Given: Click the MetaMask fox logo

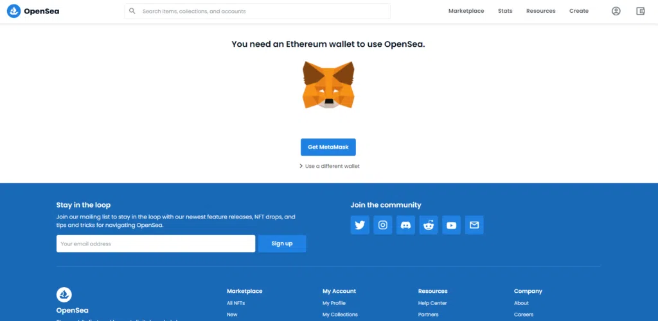Looking at the screenshot, I should 328,85.
